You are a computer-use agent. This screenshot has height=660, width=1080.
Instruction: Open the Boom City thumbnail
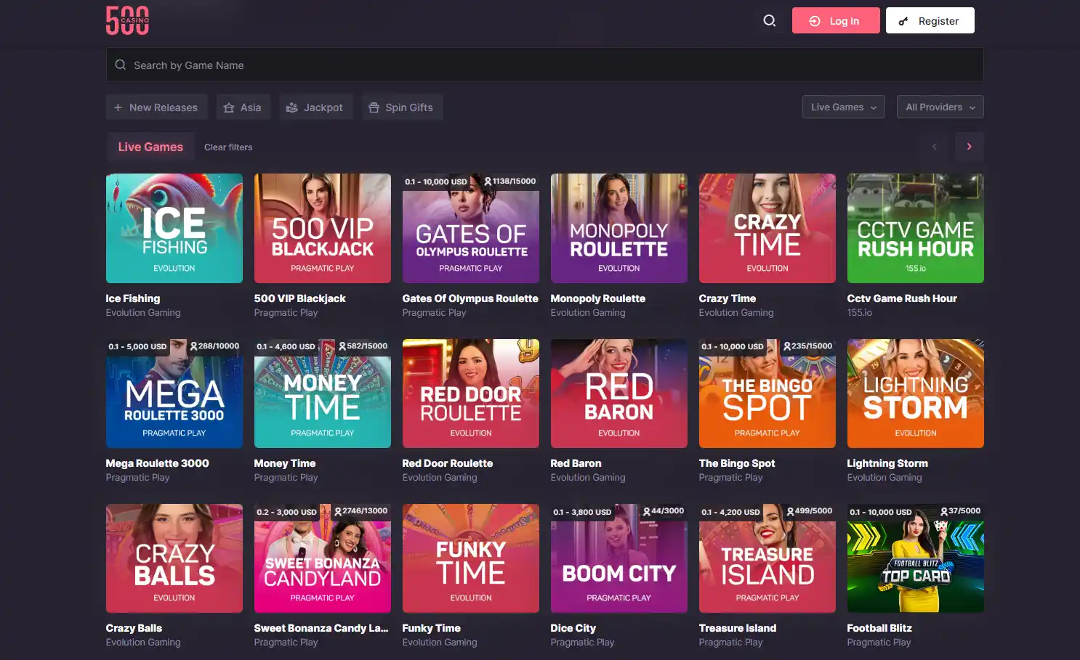coord(619,558)
